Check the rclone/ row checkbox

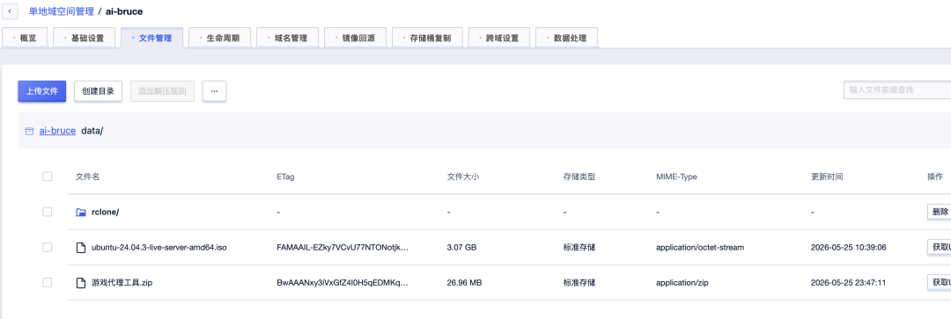tap(48, 212)
